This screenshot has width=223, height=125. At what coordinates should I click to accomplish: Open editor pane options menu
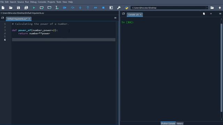[x=115, y=18]
